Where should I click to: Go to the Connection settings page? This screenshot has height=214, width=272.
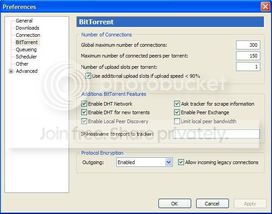[x=28, y=35]
